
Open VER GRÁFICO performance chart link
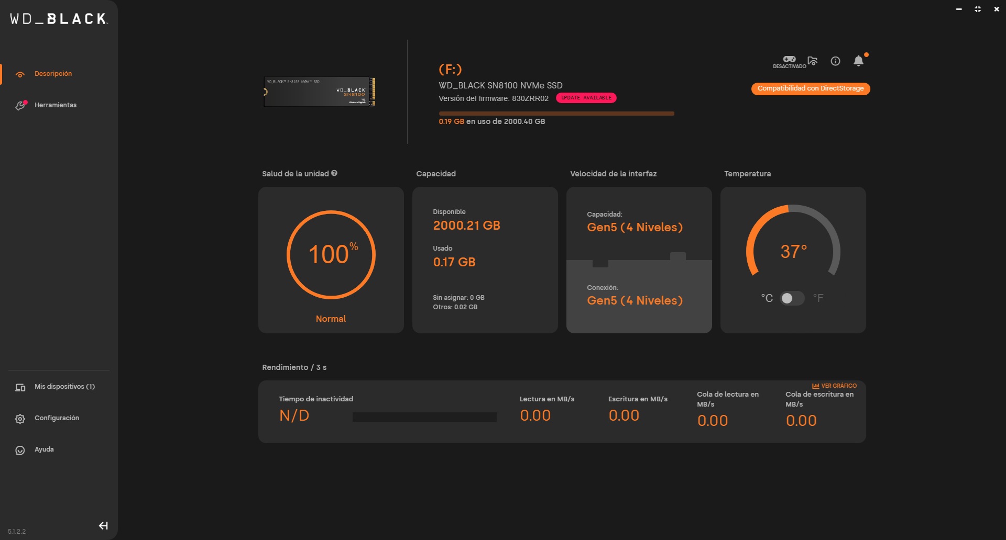pyautogui.click(x=834, y=386)
